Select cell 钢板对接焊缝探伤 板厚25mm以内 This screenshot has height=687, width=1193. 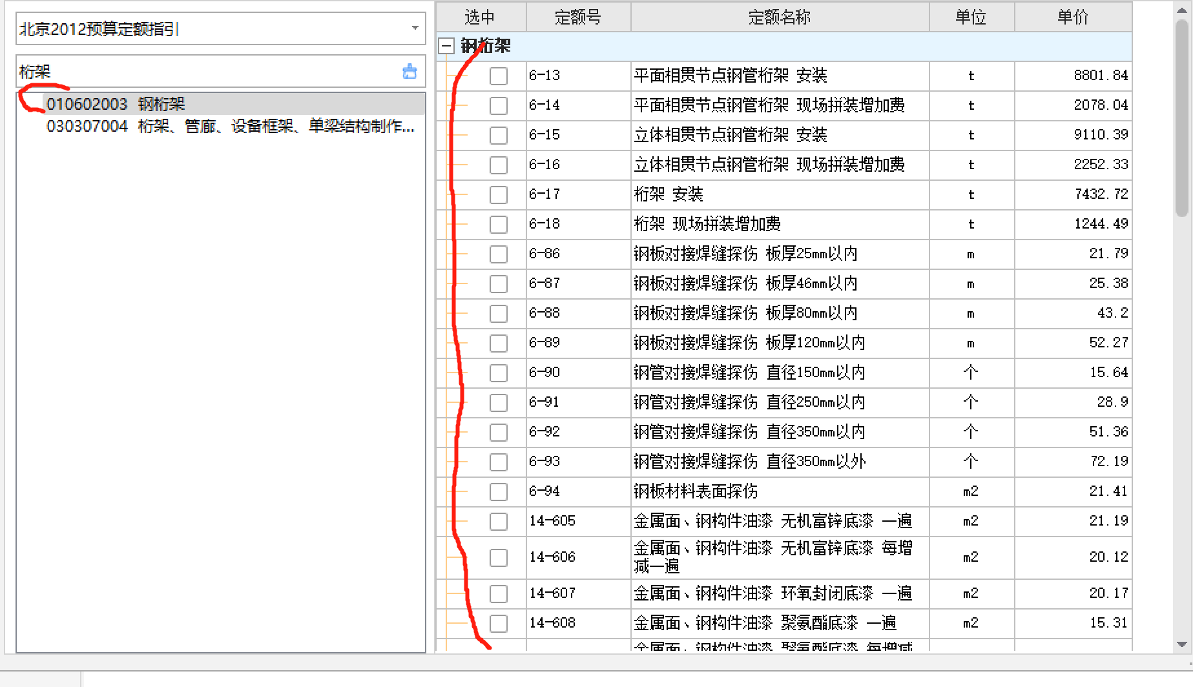[x=780, y=254]
